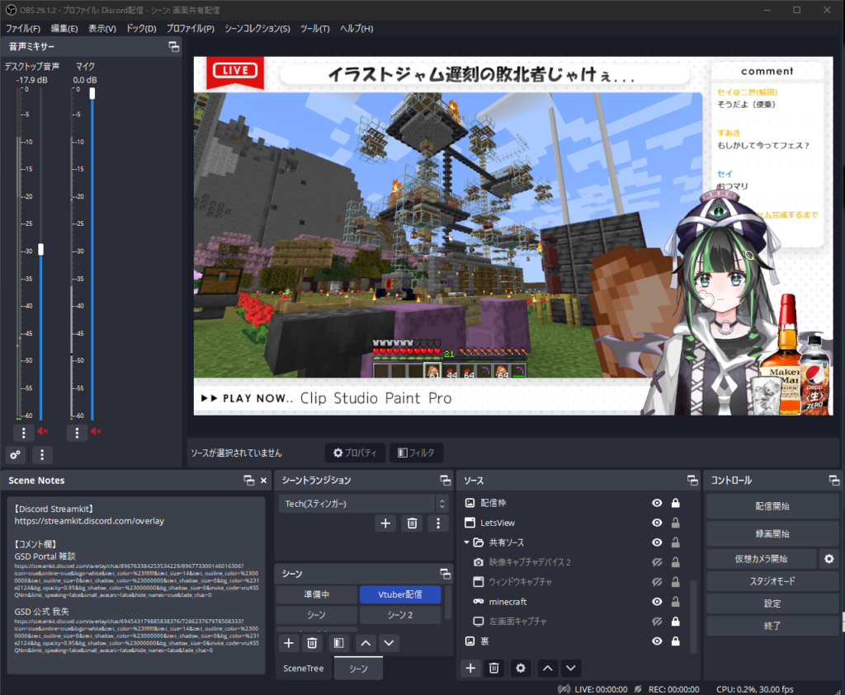
Task: Hide the minecraft source with eye toggle
Action: [x=656, y=602]
